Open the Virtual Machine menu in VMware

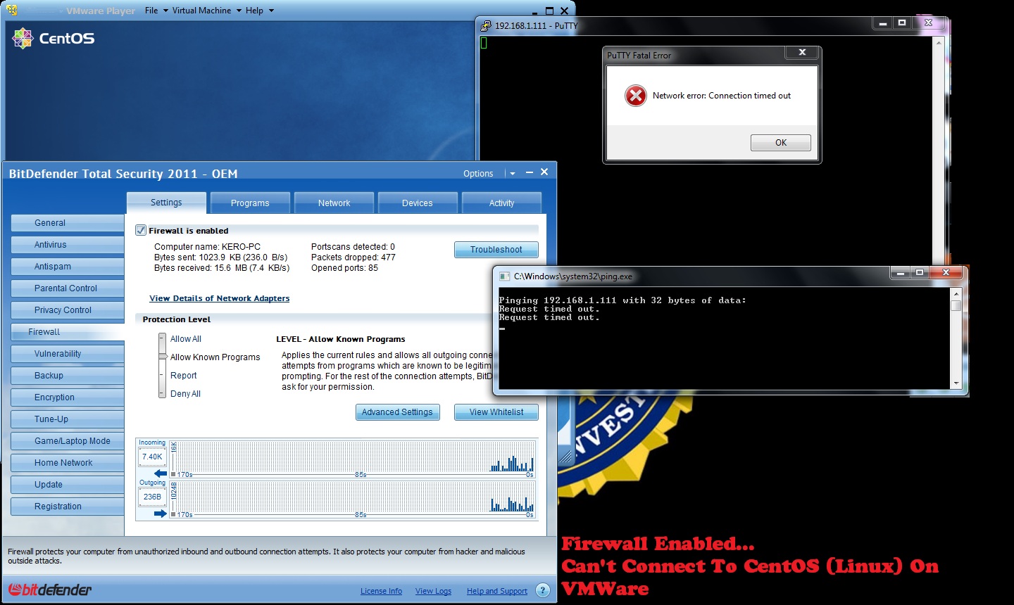[207, 11]
